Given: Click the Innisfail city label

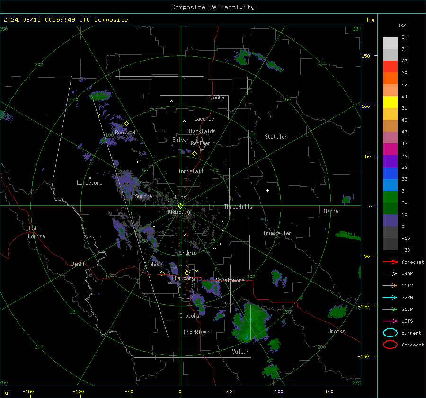Looking at the screenshot, I should click(x=191, y=171).
